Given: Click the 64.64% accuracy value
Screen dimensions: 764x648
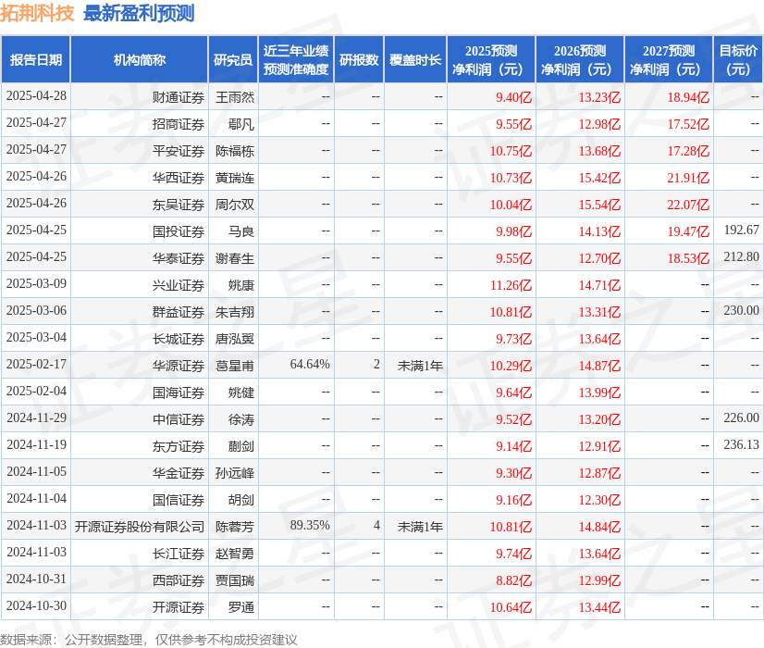Looking at the screenshot, I should [x=310, y=364].
